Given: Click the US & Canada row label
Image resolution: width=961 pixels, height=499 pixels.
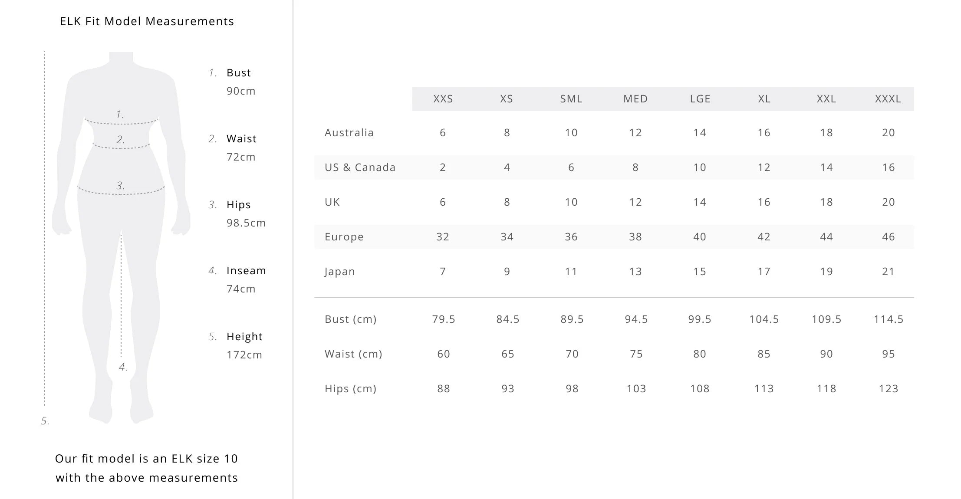Looking at the screenshot, I should (x=360, y=167).
